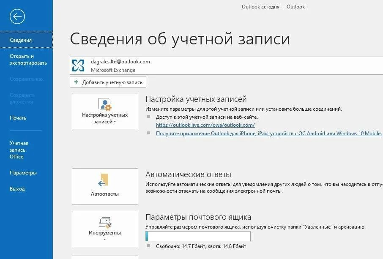The height and width of the screenshot is (259, 383).
Task: Click the Автоматические ответы heading
Action: coord(188,174)
